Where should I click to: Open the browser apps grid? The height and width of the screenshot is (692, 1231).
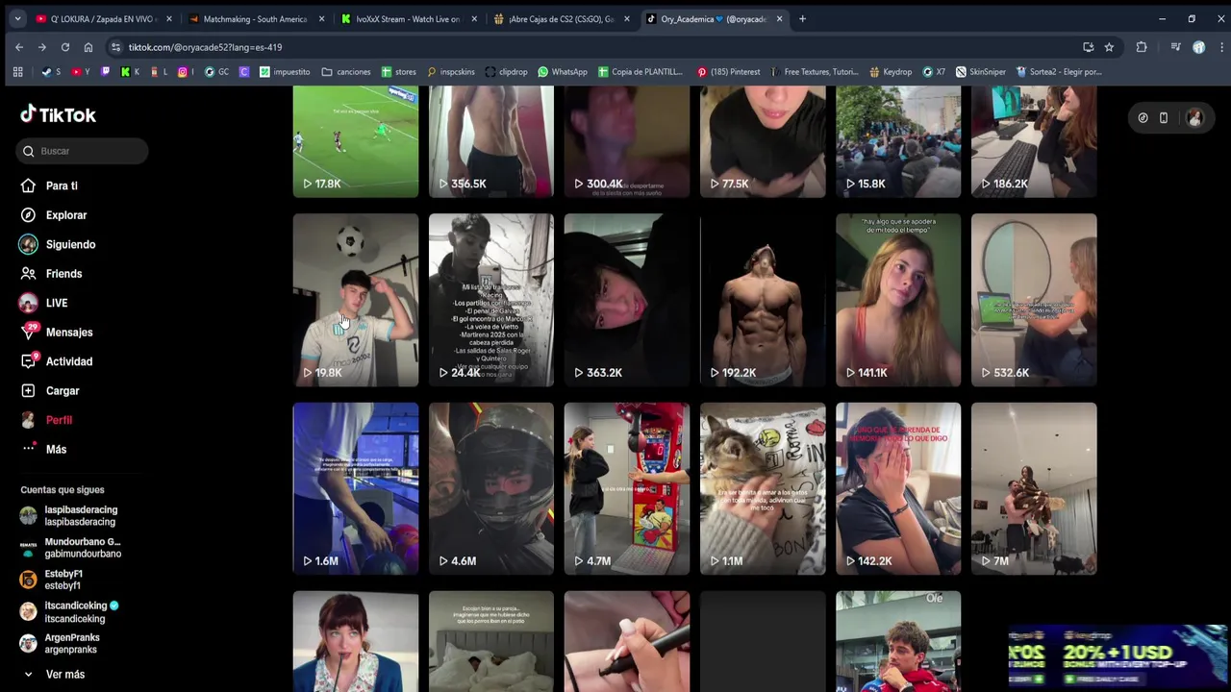[17, 72]
